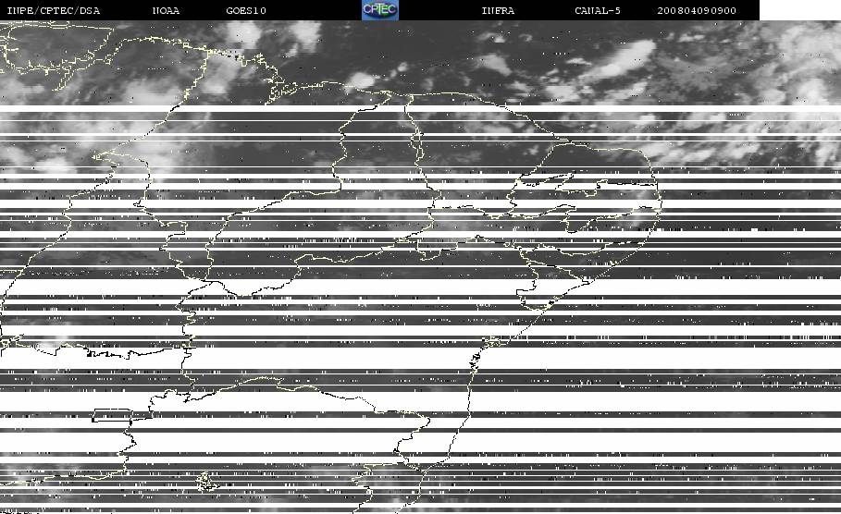Viewport: 841px width, 514px height.
Task: Click the CPTEC logo in header
Action: 379,9
